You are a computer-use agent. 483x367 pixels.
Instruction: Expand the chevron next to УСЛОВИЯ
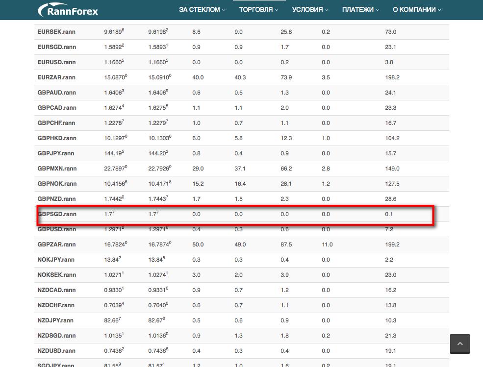click(x=327, y=10)
